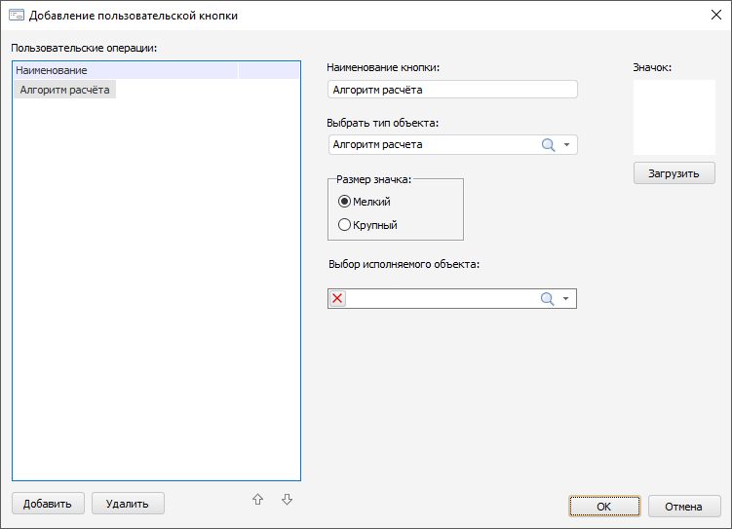Expand the Выбрать тип объекта dropdown arrow

pyautogui.click(x=567, y=145)
